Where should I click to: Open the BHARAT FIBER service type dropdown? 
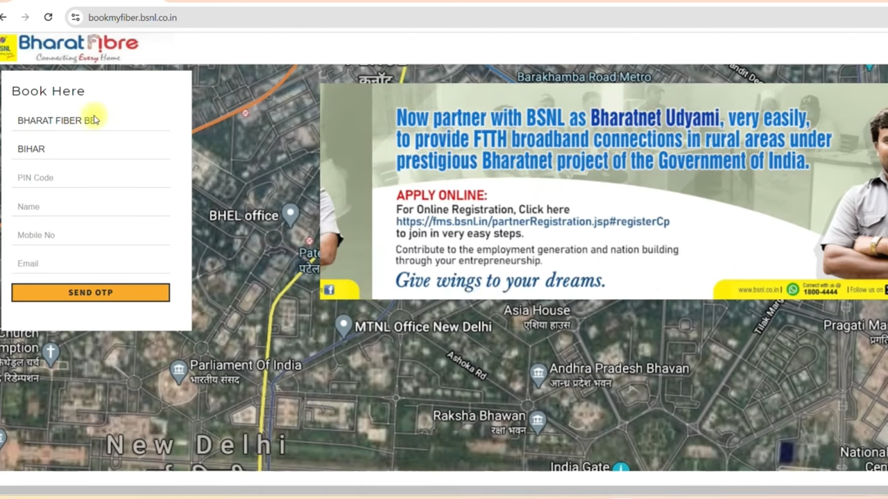90,120
